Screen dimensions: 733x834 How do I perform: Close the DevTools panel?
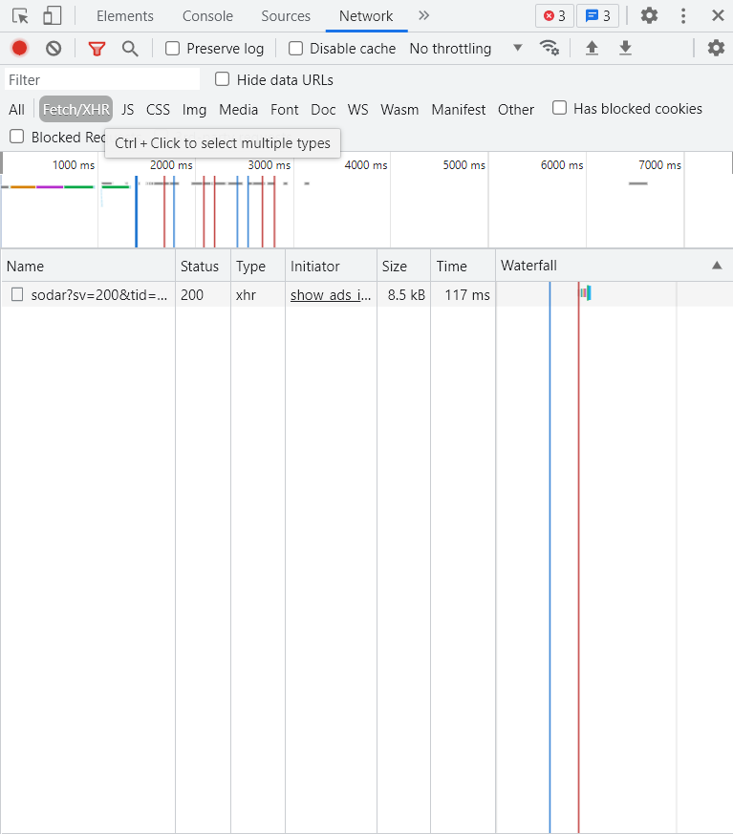click(718, 15)
